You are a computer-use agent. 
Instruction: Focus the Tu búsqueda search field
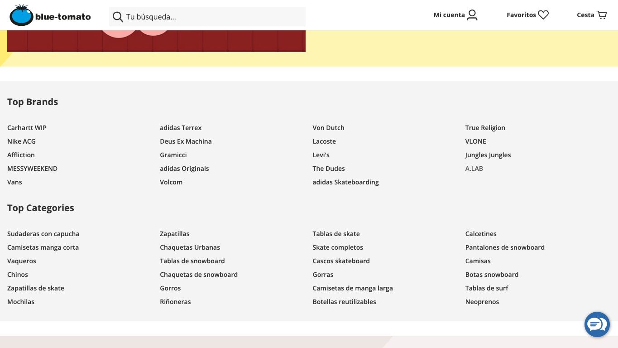[x=207, y=17]
